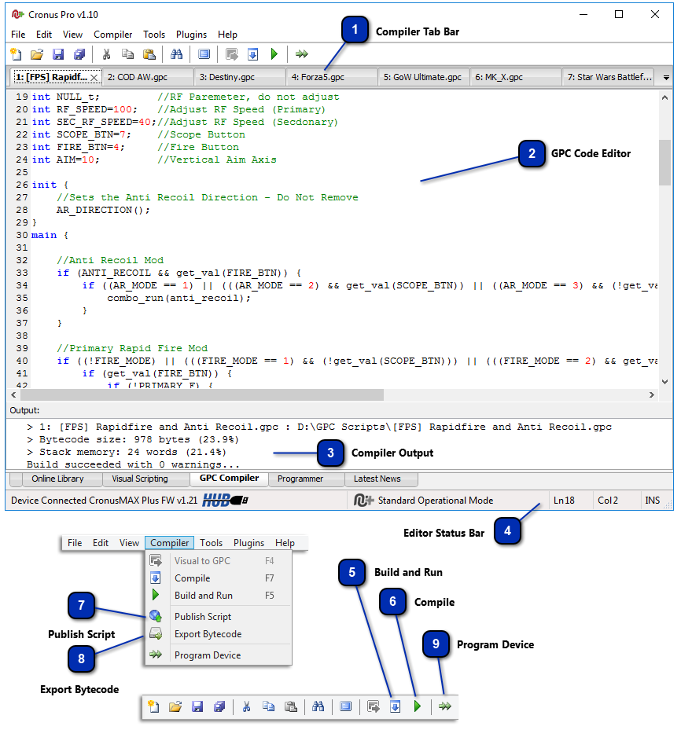Choose Compile F7 in the Compiler dropdown menu

[219, 578]
